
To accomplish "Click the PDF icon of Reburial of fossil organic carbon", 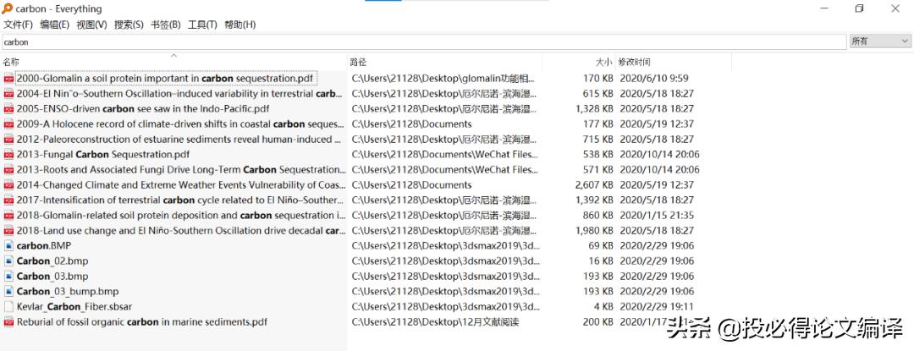I will point(8,322).
